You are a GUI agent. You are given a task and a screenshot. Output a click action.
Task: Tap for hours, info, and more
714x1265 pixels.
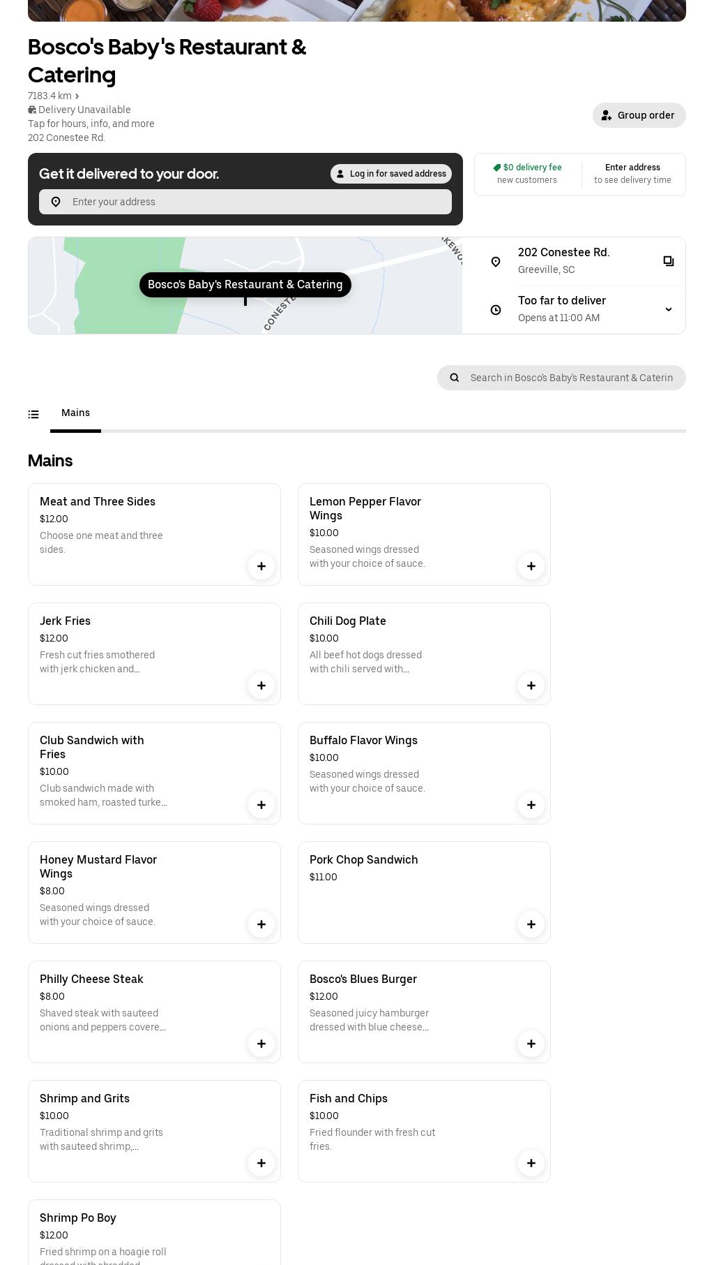click(91, 124)
